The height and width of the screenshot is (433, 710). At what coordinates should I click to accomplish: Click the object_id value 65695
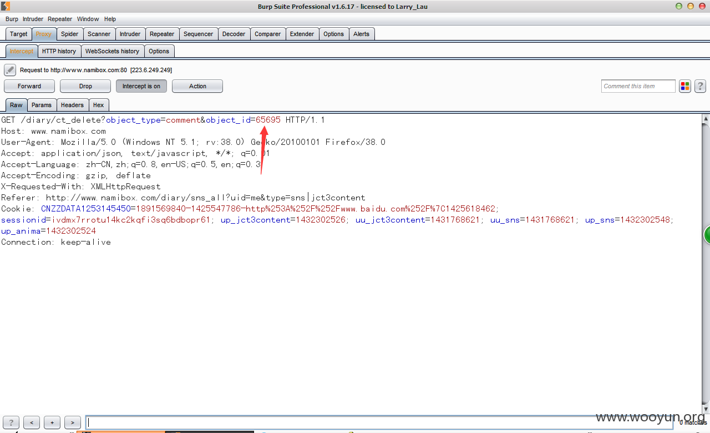click(268, 120)
